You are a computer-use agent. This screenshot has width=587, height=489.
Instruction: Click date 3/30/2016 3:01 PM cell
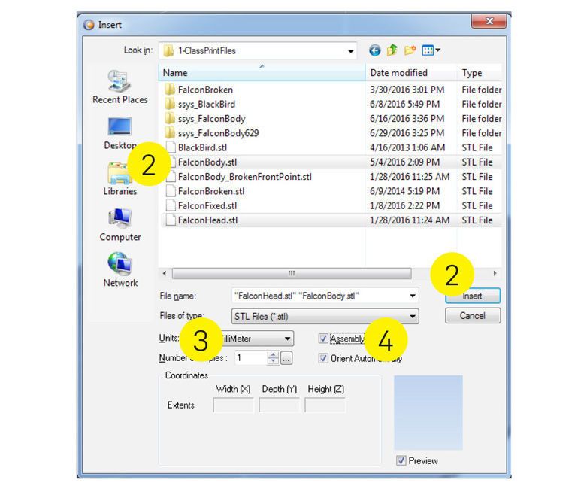pyautogui.click(x=407, y=90)
